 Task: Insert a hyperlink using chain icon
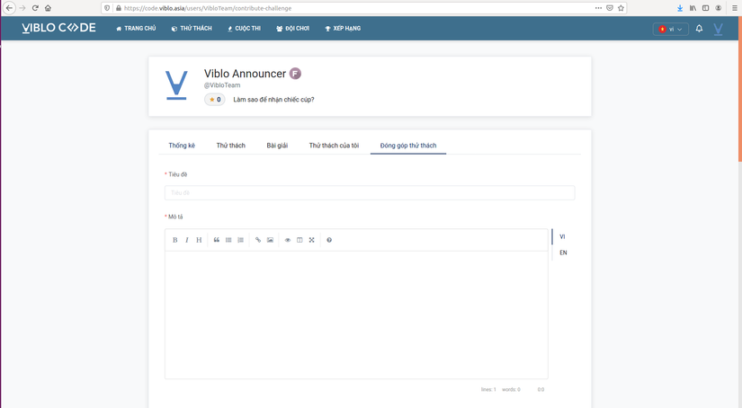(258, 240)
